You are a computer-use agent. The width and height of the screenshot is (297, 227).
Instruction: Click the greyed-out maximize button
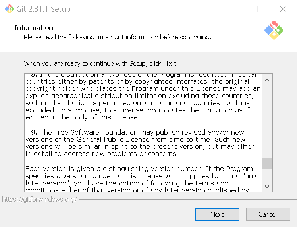pyautogui.click(x=255, y=9)
